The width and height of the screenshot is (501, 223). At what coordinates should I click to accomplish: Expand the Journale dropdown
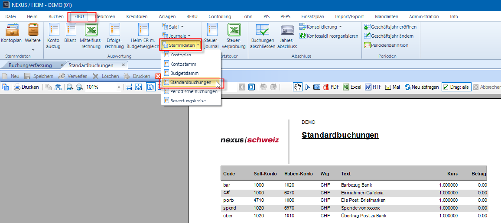tap(176, 36)
